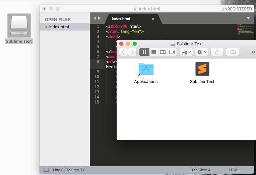This screenshot has height=175, width=256.
Task: Click line number 8 in the gutter
Action: (98, 62)
